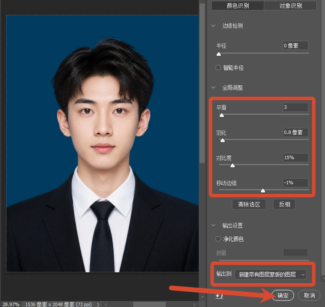Click the 对比度 slider handle
The height and width of the screenshot is (307, 325).
233,165
